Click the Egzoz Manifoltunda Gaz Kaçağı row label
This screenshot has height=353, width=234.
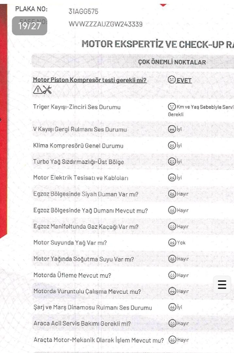click(x=86, y=227)
